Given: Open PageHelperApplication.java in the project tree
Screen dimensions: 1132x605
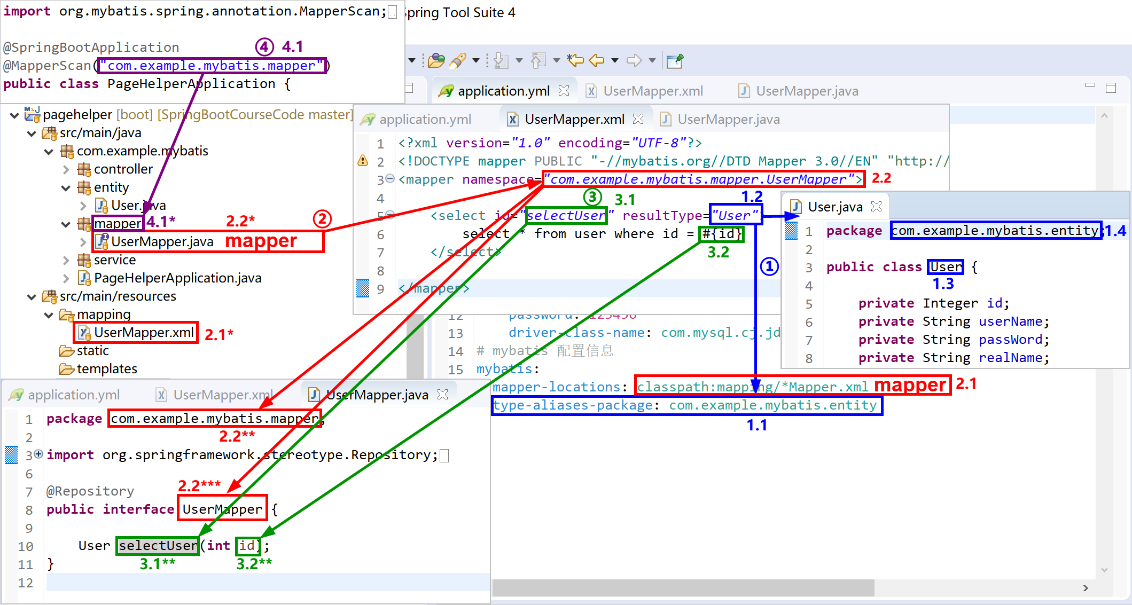Looking at the screenshot, I should point(177,278).
